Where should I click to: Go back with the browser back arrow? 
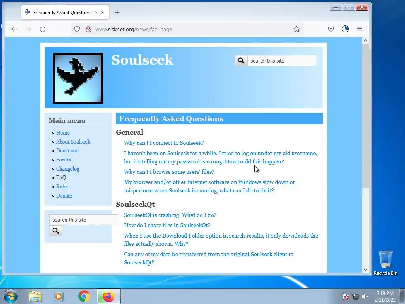coord(14,29)
